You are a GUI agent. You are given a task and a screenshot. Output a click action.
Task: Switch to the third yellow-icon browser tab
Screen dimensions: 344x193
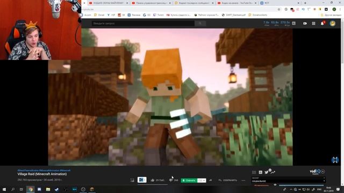[x=194, y=3]
